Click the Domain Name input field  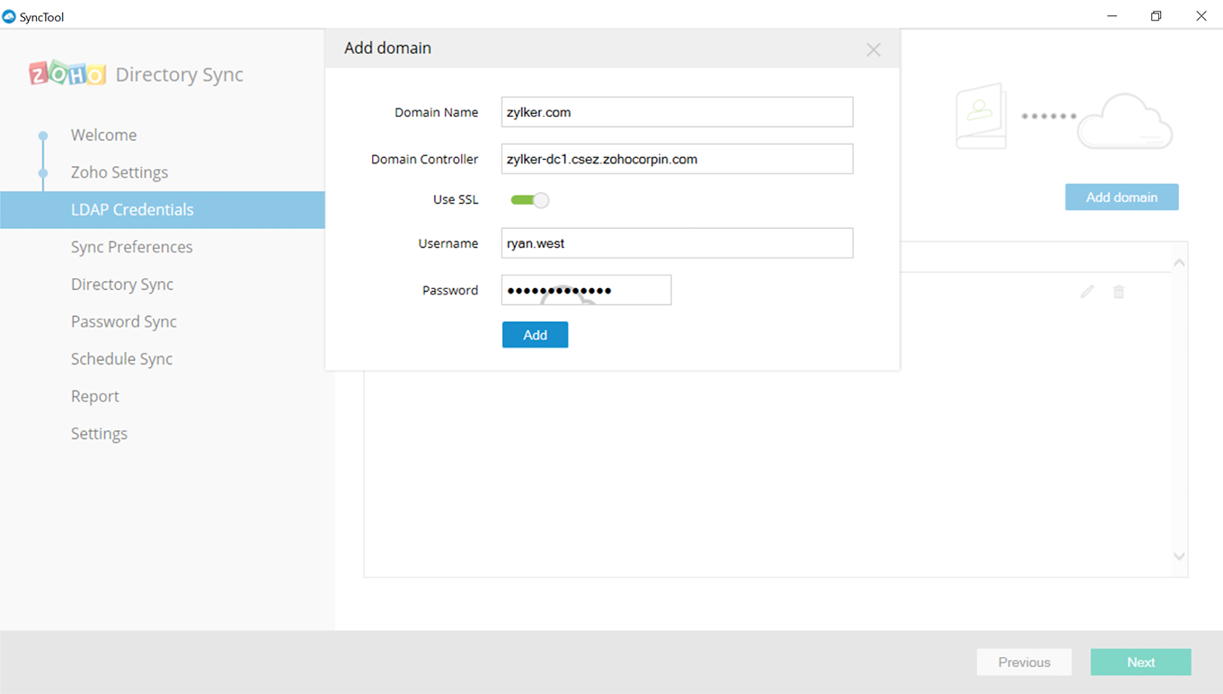pyautogui.click(x=677, y=112)
